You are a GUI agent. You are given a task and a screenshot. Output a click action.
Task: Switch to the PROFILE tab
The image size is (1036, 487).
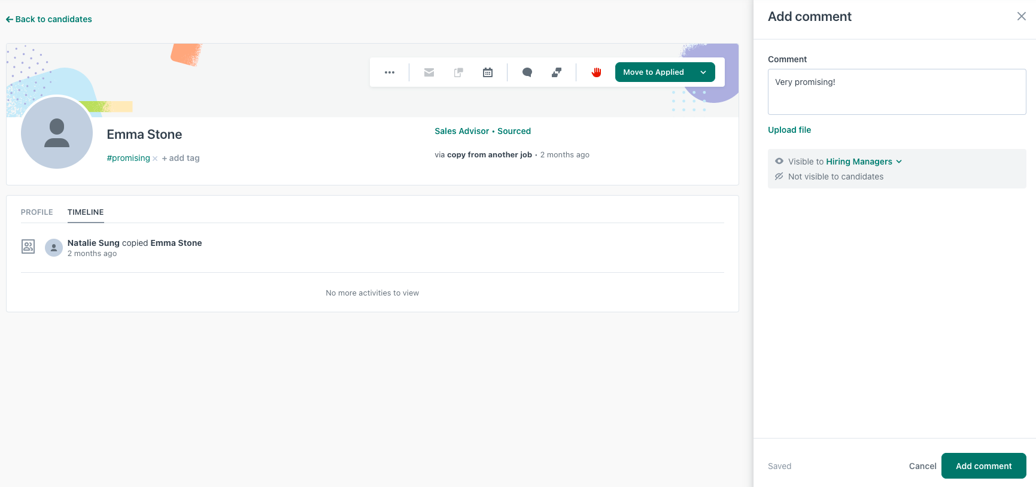37,212
